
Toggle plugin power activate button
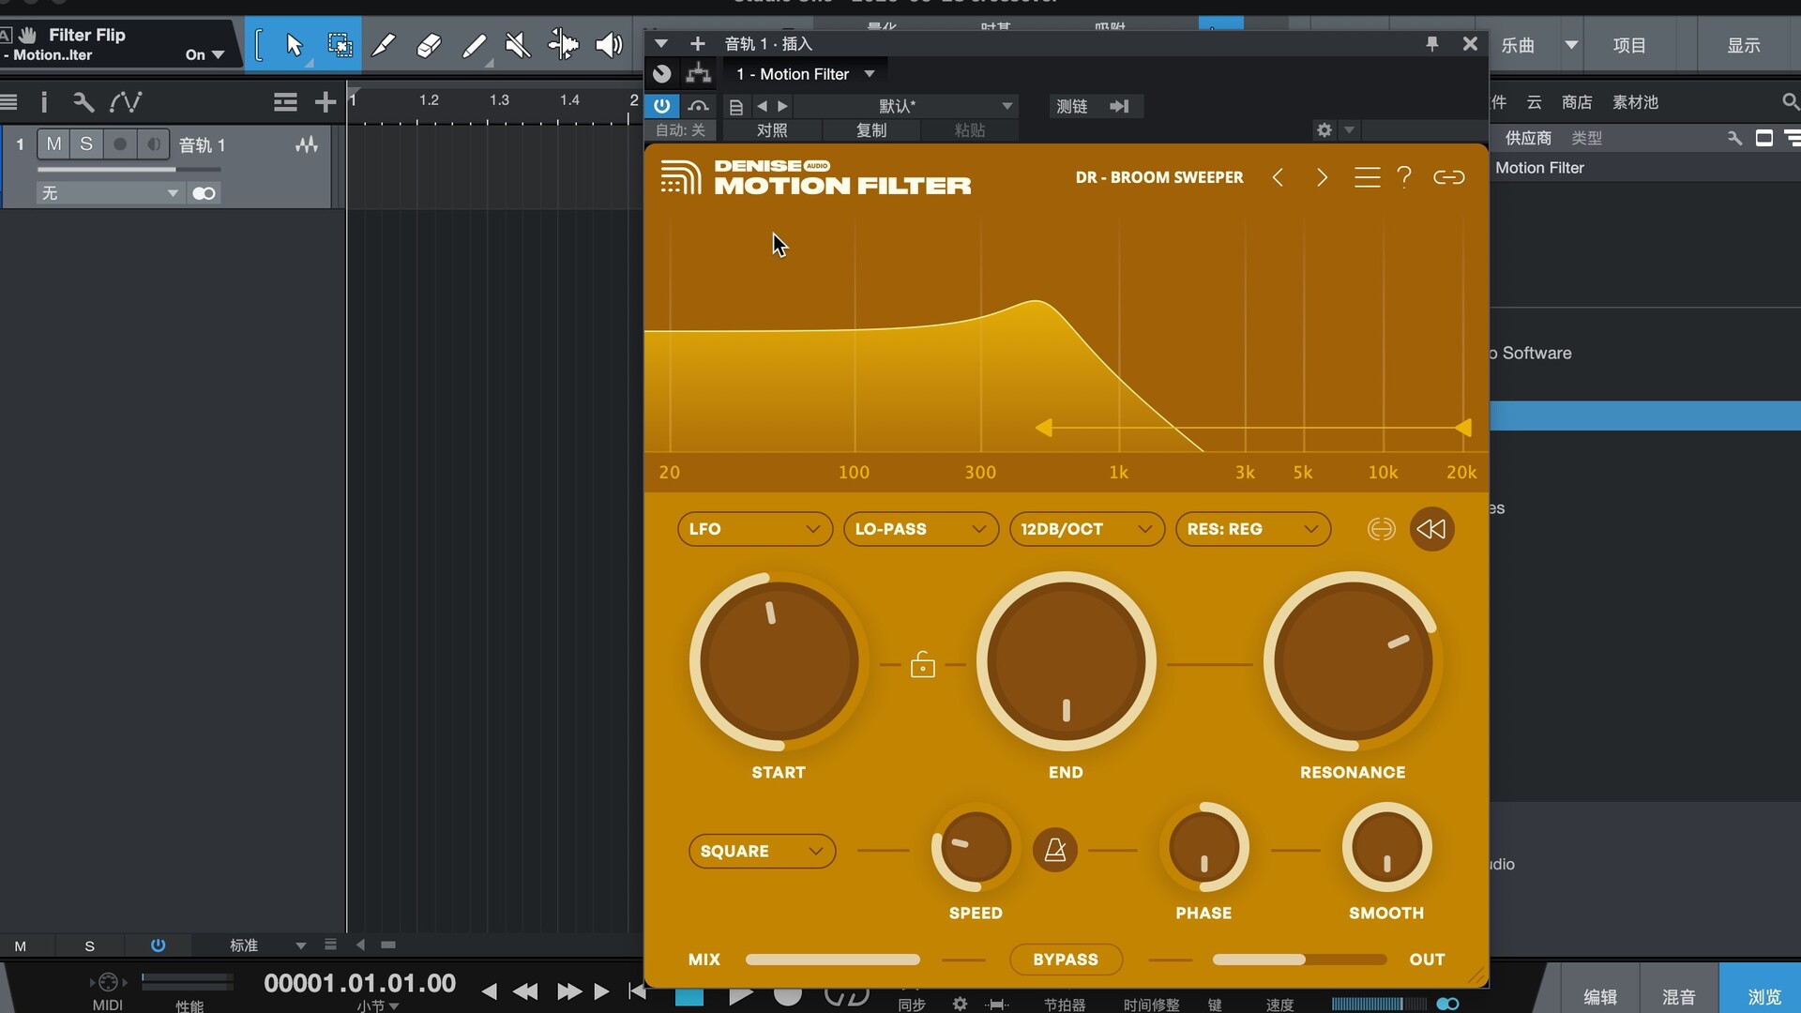[662, 106]
